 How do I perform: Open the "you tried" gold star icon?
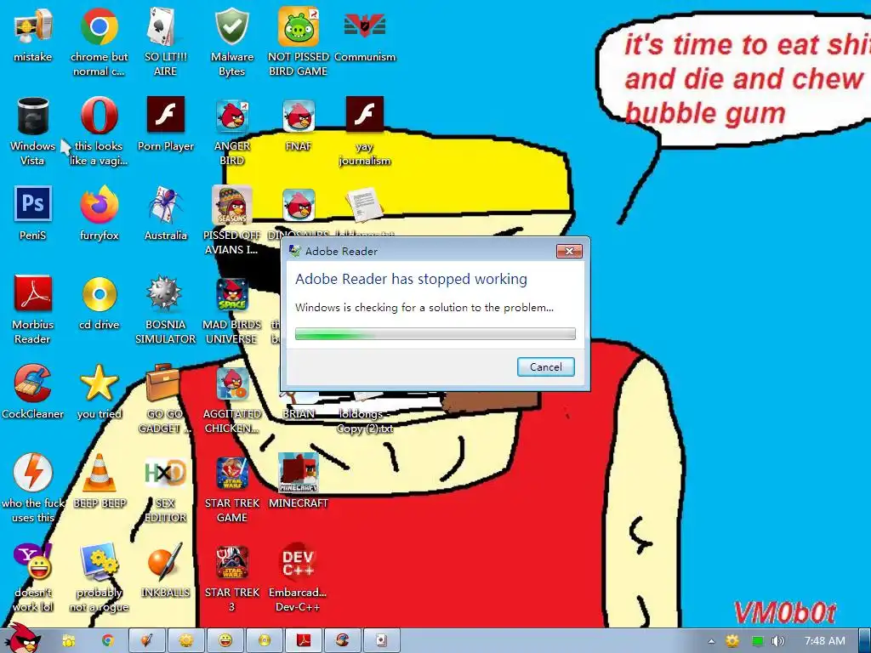[99, 392]
